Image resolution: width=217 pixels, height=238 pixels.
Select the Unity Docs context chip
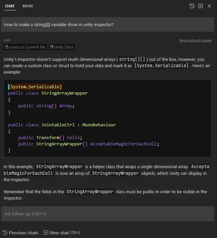[x=62, y=47]
